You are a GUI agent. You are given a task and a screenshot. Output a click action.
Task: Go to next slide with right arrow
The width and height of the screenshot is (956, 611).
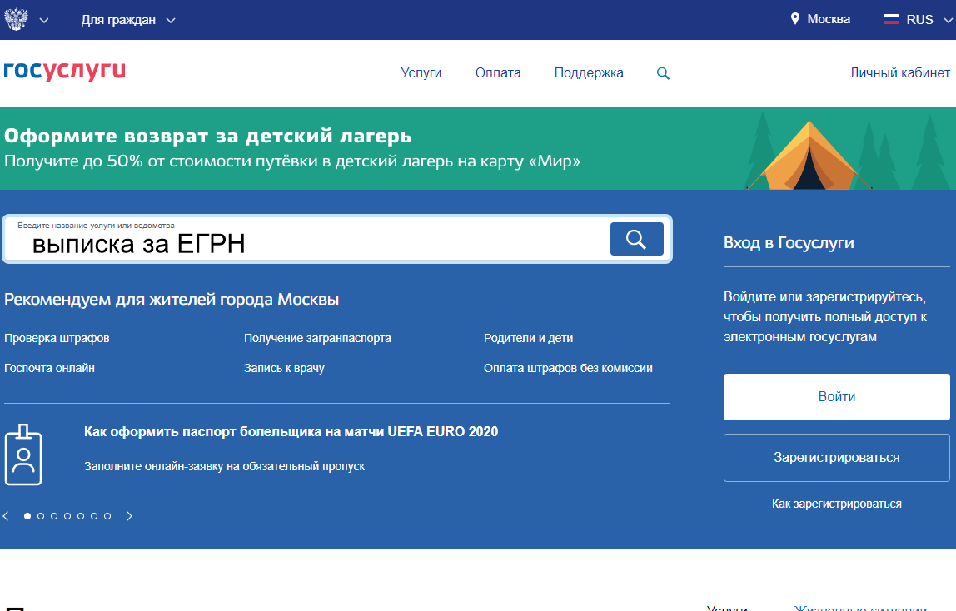click(x=129, y=516)
